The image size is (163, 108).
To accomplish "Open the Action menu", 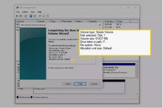I will point(25,12).
